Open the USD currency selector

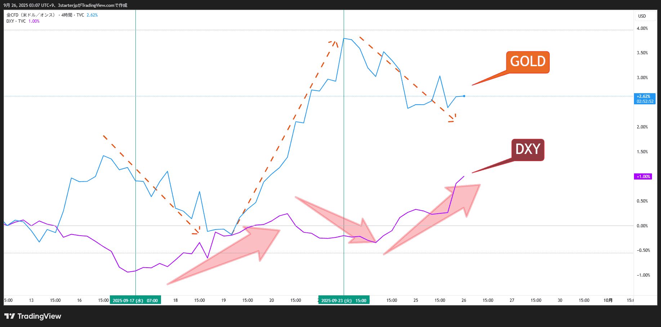coord(642,16)
